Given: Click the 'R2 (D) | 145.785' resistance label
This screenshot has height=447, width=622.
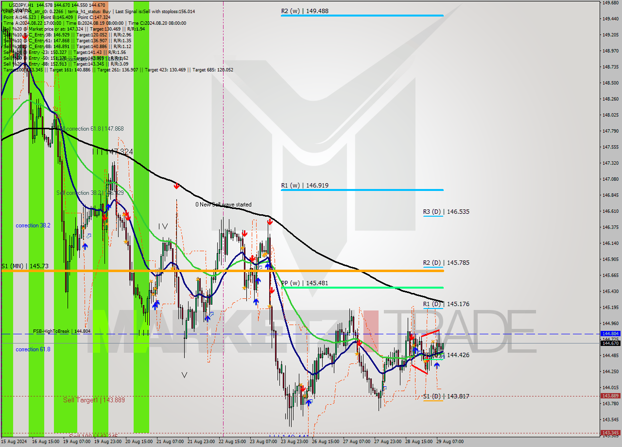Looking at the screenshot, I should click(446, 262).
